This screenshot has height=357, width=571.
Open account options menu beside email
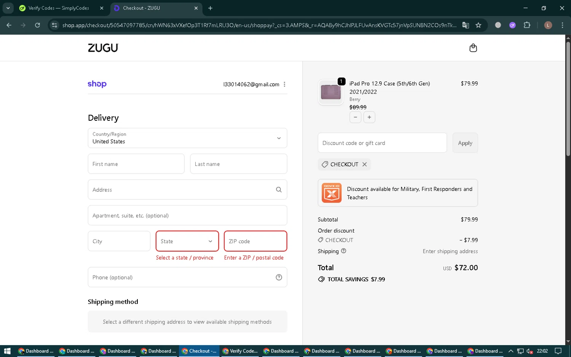tap(284, 84)
